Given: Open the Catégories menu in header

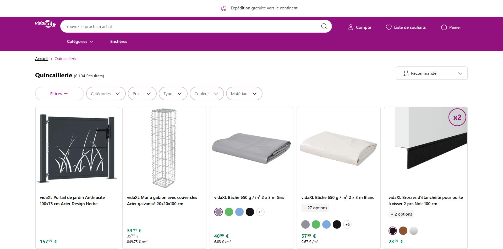Looking at the screenshot, I should point(80,41).
